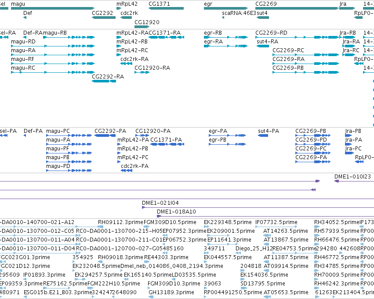Open protein magu-PF

pos(58,149)
